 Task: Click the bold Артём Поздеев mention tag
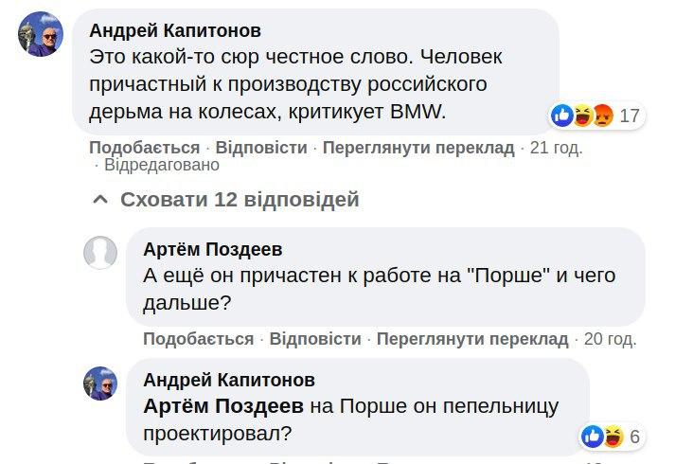pyautogui.click(x=223, y=406)
